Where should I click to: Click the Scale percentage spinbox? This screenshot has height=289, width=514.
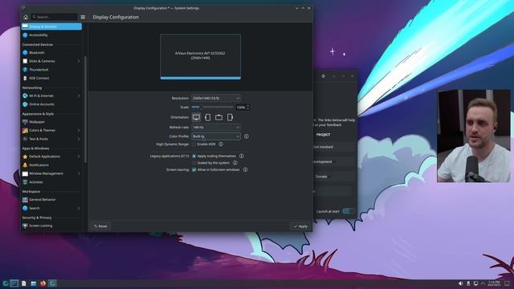tap(243, 107)
